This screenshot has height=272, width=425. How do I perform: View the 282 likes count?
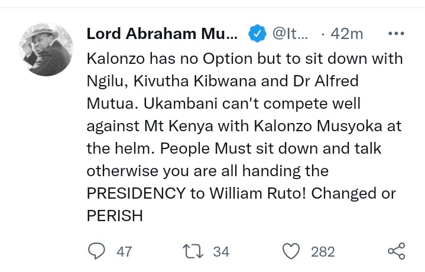point(323,252)
